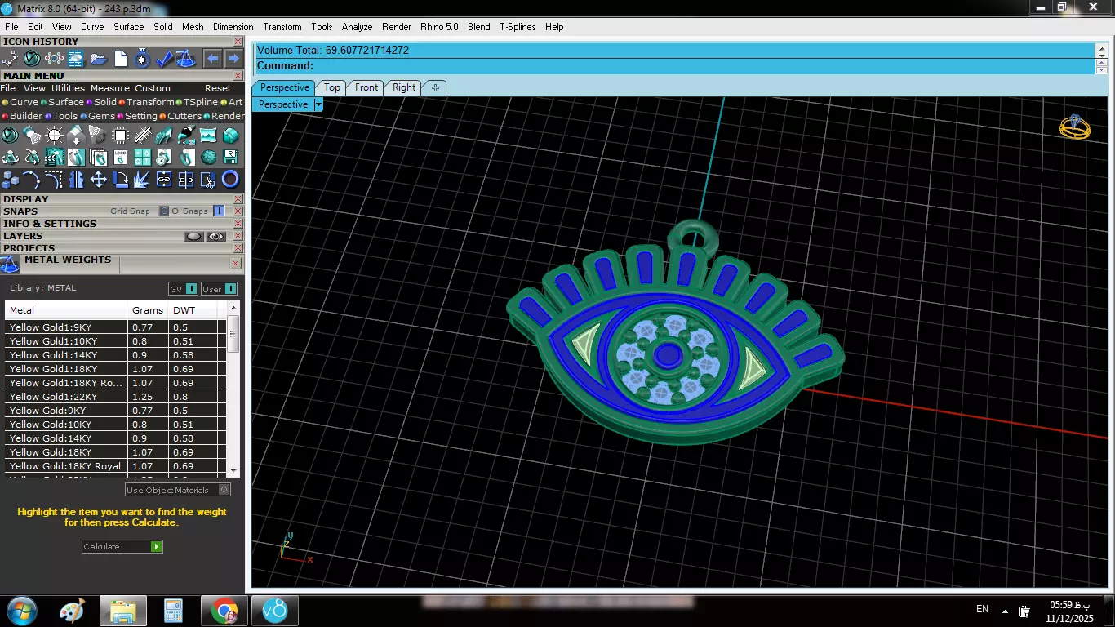This screenshot has width=1115, height=627.
Task: Select the four-way move arrows icon
Action: click(99, 180)
